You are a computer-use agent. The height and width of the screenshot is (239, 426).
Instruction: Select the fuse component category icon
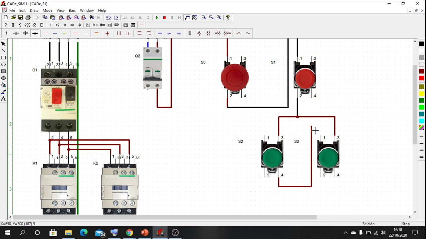[x=13, y=25]
